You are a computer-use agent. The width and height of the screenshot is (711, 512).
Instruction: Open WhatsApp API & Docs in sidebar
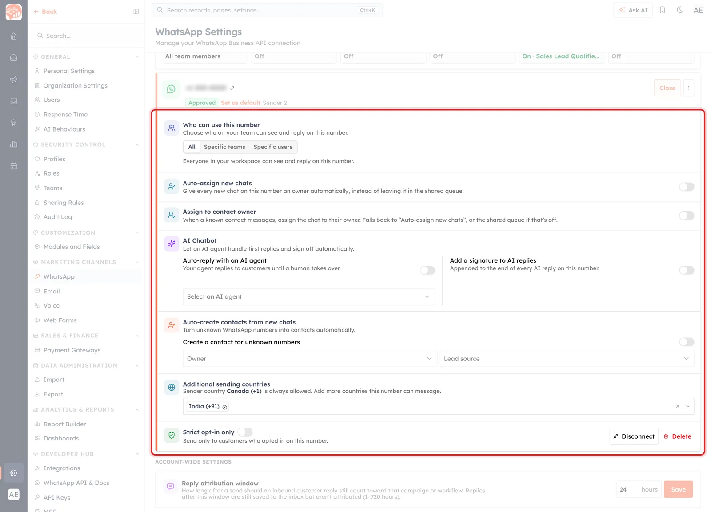76,483
